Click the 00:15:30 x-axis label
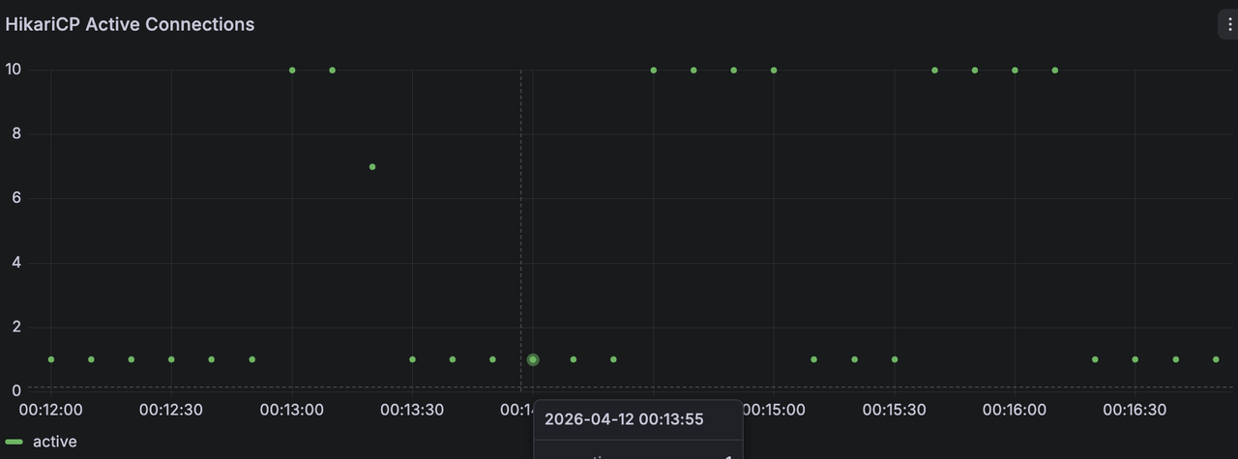This screenshot has width=1238, height=459. point(895,410)
